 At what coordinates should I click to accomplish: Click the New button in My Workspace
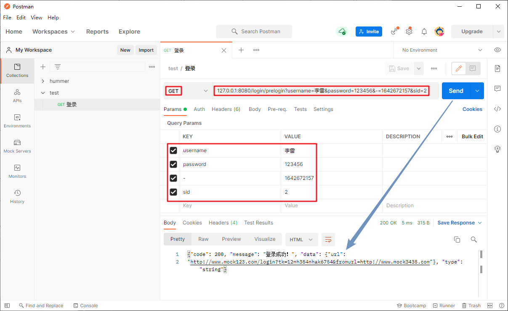point(125,50)
